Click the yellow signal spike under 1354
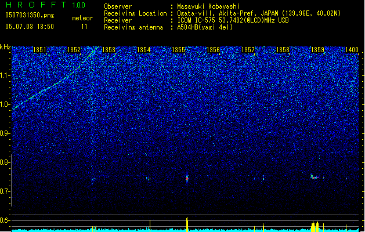Screen dimensions: 365x232 click(150, 226)
